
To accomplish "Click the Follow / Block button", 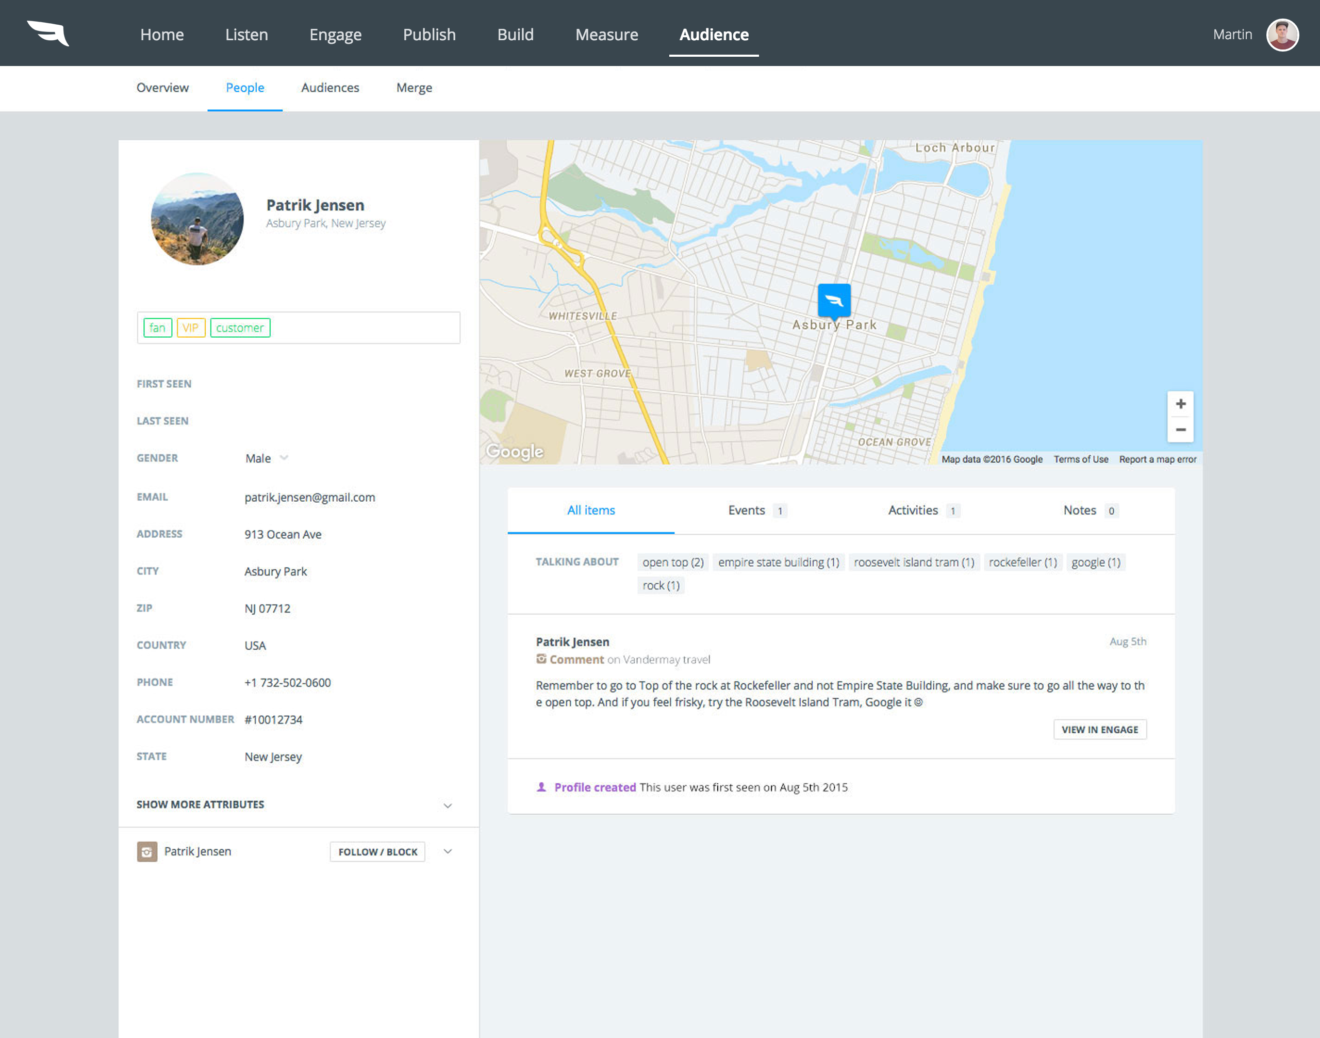I will [377, 851].
